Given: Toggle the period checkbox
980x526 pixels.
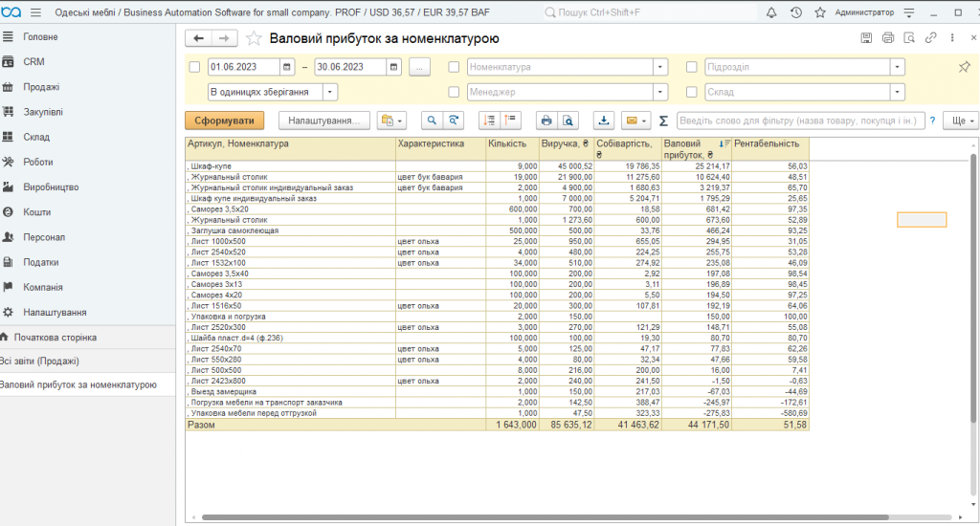Looking at the screenshot, I should 194,67.
